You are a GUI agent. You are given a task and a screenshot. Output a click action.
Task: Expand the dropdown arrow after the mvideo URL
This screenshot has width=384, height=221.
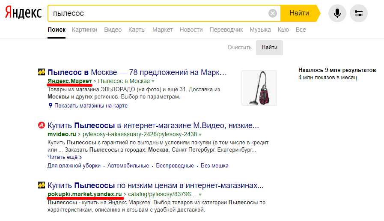coord(200,134)
